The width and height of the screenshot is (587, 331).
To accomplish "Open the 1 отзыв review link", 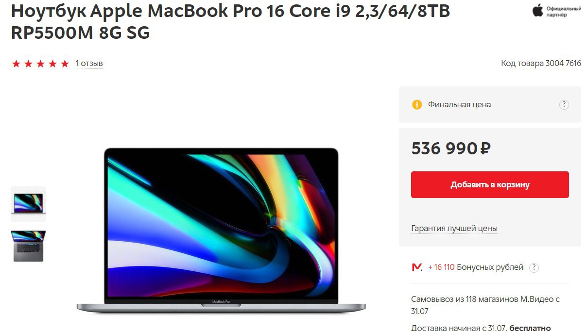I will pos(89,64).
